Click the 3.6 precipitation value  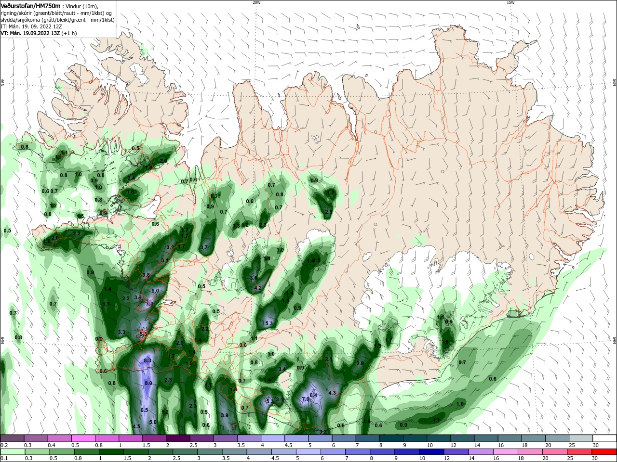254,278
